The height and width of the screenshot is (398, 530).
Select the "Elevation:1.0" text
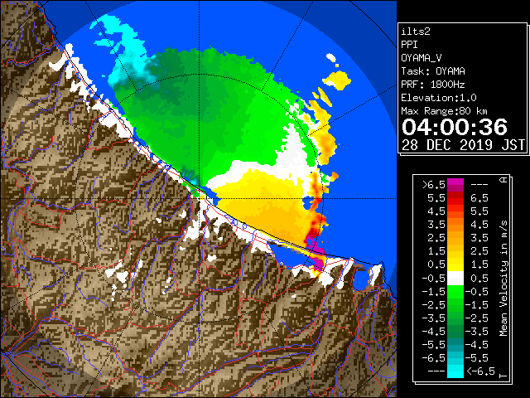(439, 98)
